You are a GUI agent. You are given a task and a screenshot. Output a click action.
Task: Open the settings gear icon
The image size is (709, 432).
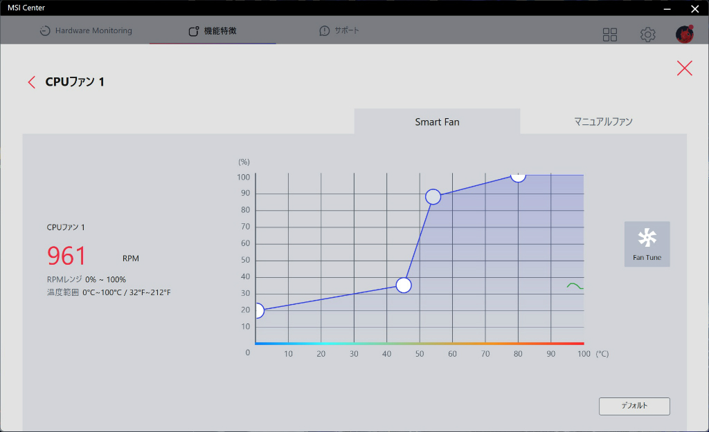click(647, 35)
